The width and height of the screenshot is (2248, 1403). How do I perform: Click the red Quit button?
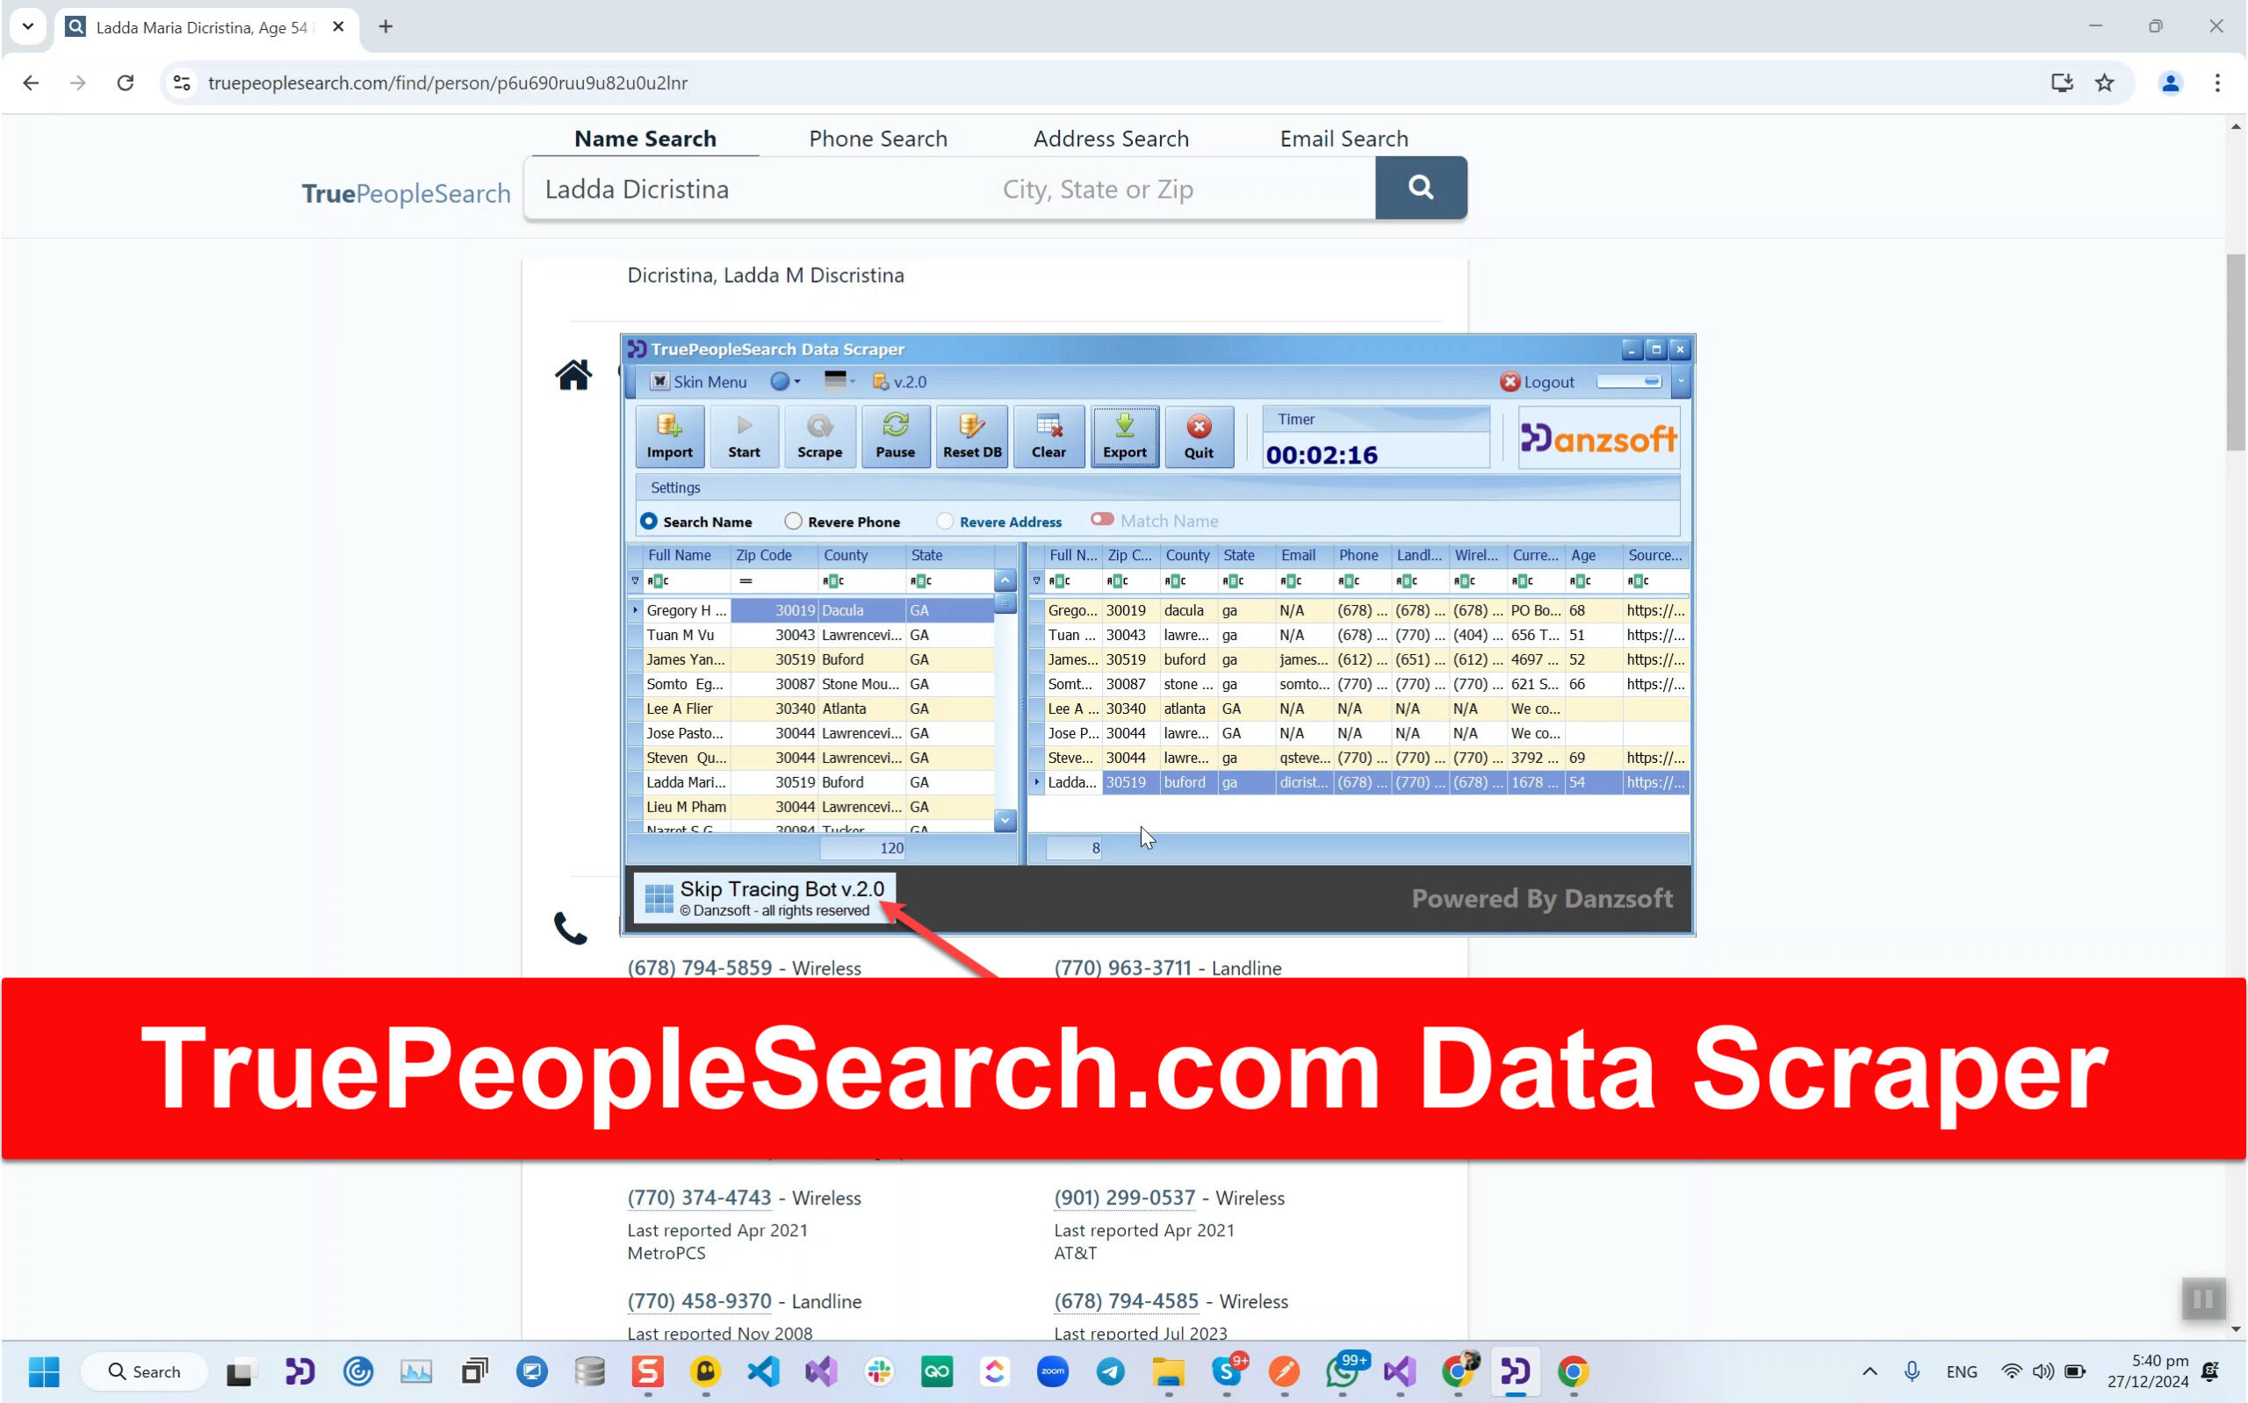pyautogui.click(x=1199, y=437)
